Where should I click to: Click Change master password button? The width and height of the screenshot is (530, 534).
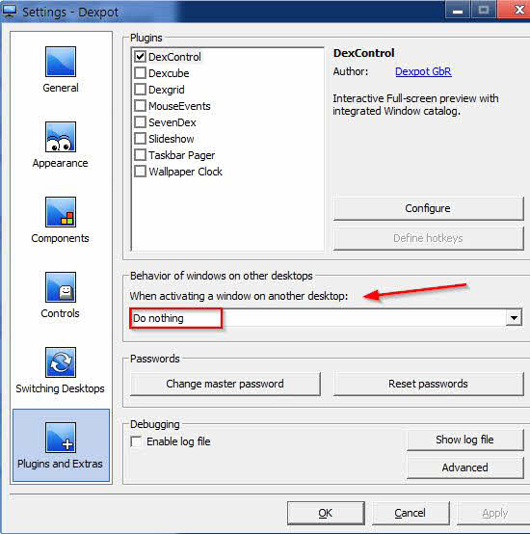point(225,384)
